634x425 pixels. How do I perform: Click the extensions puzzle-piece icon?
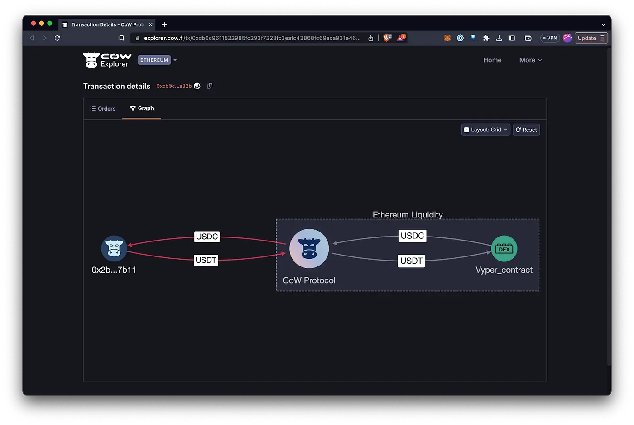click(x=486, y=38)
